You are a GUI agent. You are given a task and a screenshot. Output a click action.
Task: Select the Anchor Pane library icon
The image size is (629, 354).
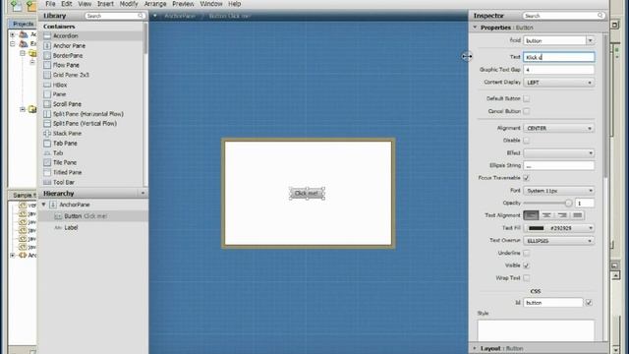coord(47,46)
